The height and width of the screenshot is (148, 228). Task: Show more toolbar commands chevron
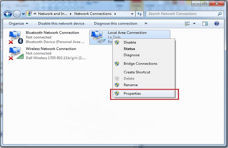point(146,23)
